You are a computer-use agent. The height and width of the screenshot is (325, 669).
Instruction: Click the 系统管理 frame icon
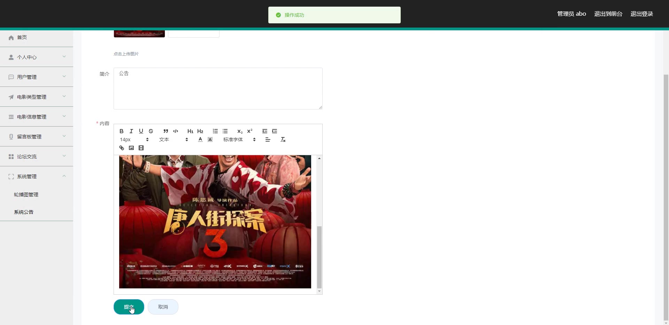tap(11, 176)
